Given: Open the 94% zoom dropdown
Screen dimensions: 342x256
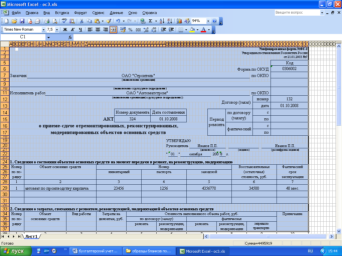Looking at the screenshot, I should click(208, 21).
